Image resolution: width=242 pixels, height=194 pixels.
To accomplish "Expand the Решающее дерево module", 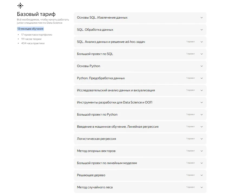I will click(x=91, y=175).
